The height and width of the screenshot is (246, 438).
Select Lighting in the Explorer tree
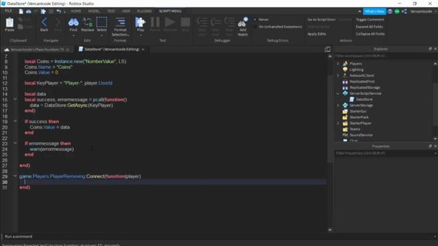tap(356, 70)
